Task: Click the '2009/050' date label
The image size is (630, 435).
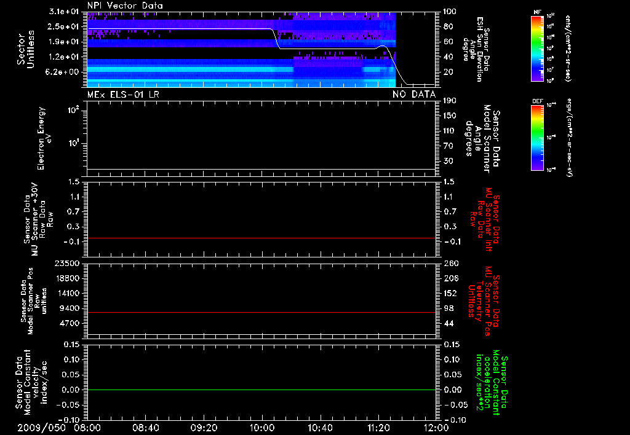Action: click(41, 428)
